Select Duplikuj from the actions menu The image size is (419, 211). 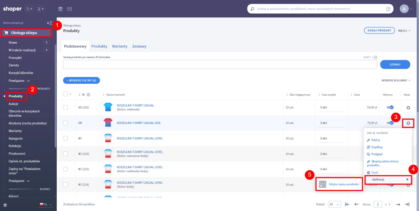point(376,147)
